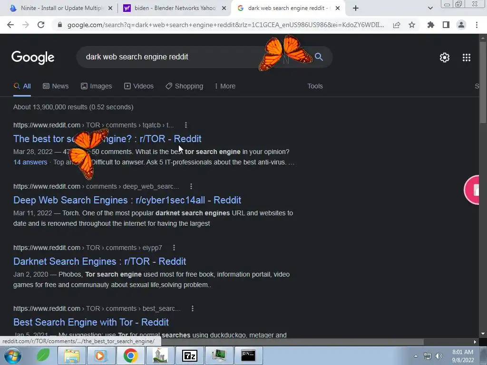
Task: Open 'The best tor search engine?' result
Action: pos(107,139)
